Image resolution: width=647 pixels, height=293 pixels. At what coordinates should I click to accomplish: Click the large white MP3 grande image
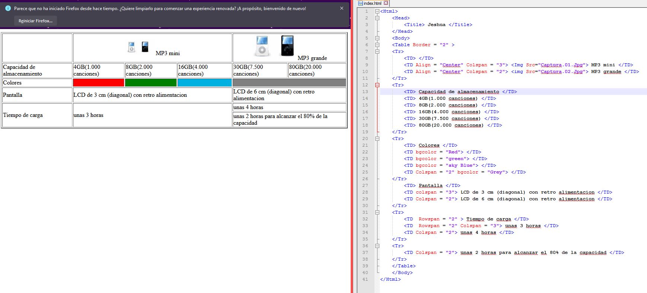pyautogui.click(x=262, y=46)
